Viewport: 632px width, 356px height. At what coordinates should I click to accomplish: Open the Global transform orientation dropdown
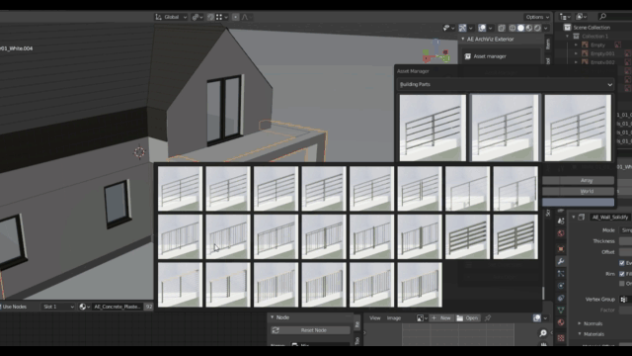(x=171, y=17)
